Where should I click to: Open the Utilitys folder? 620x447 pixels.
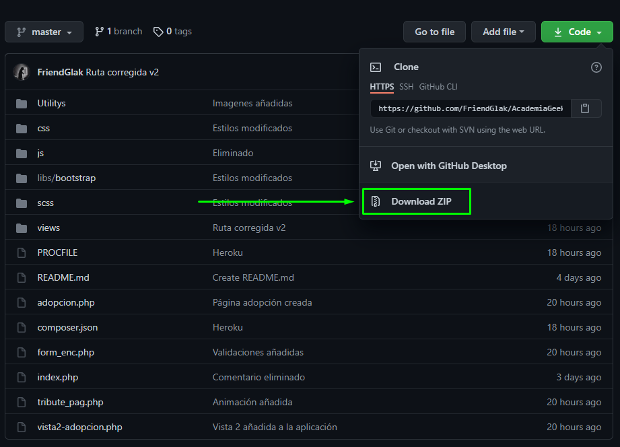[x=51, y=103]
